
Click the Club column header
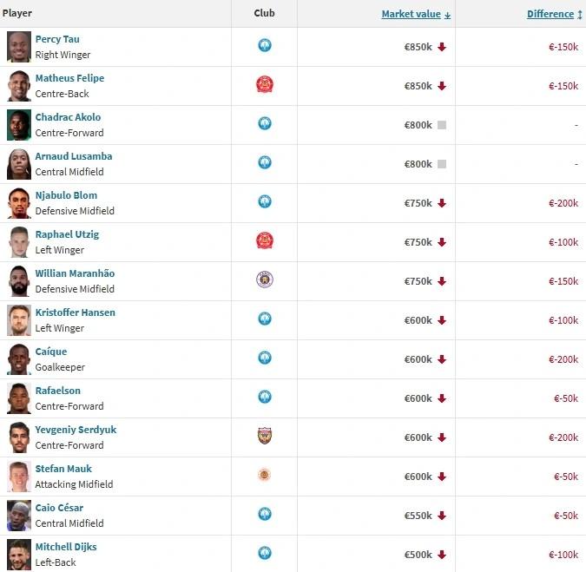[264, 14]
